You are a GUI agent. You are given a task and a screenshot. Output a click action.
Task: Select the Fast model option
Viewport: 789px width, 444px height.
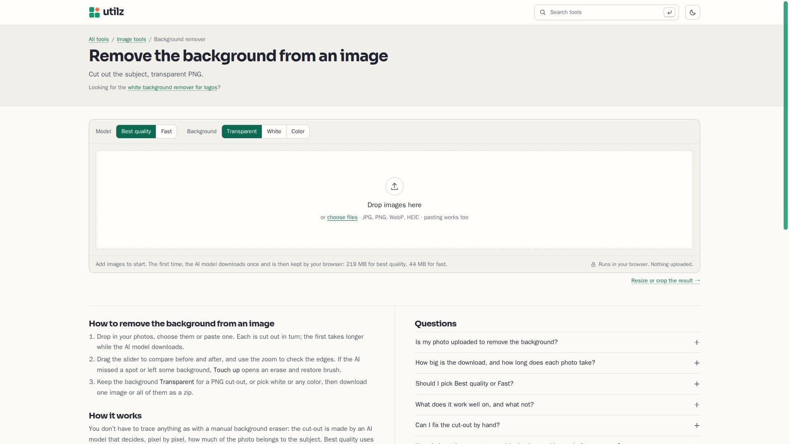point(166,132)
